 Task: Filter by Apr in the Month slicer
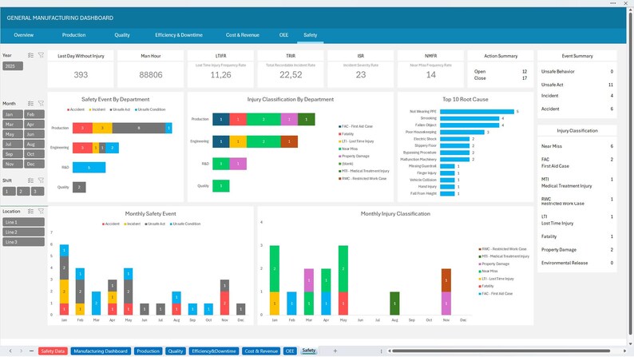[34, 125]
